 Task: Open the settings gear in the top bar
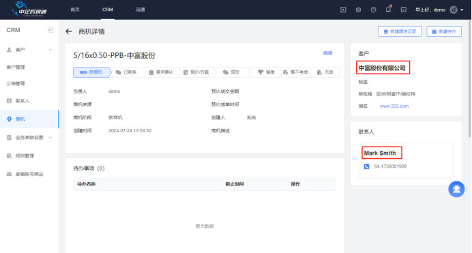(x=358, y=10)
